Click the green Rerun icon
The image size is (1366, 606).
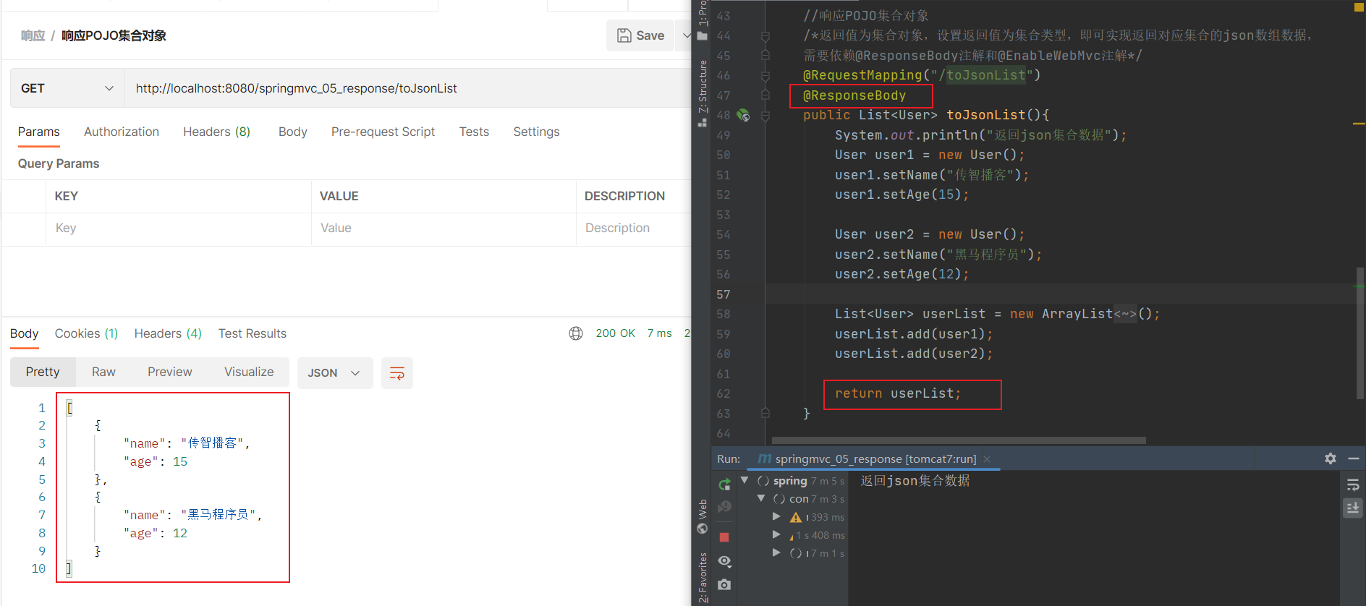tap(724, 484)
